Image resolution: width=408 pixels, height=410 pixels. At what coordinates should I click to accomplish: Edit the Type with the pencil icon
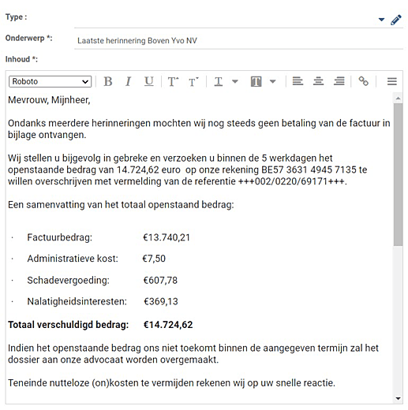(x=396, y=20)
